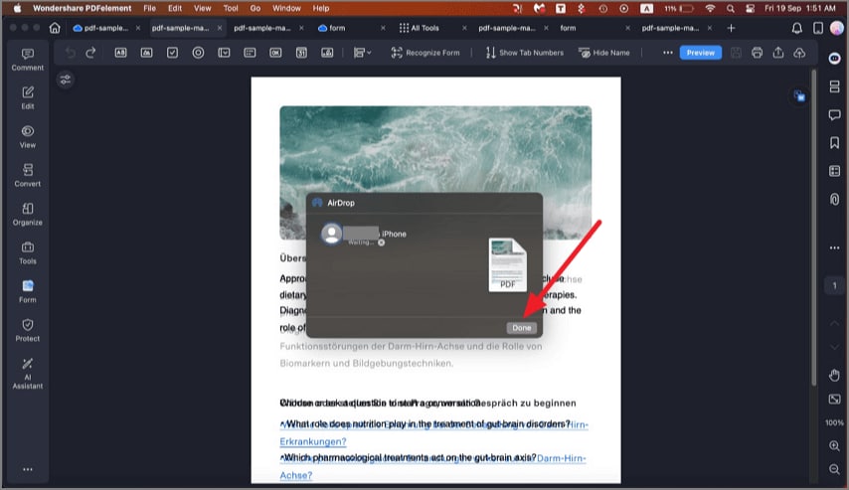Open the Window menu

click(x=286, y=8)
